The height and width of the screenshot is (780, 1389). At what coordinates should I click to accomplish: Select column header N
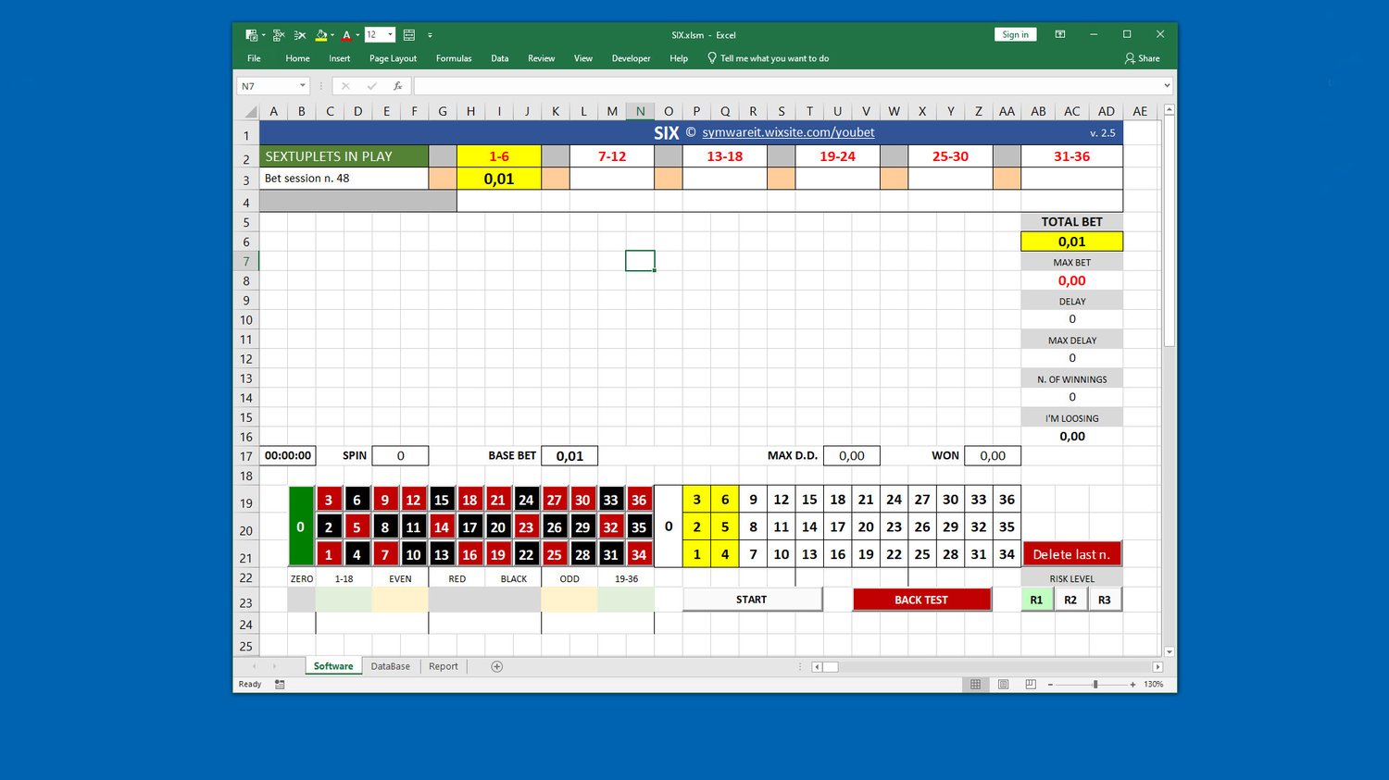(640, 111)
